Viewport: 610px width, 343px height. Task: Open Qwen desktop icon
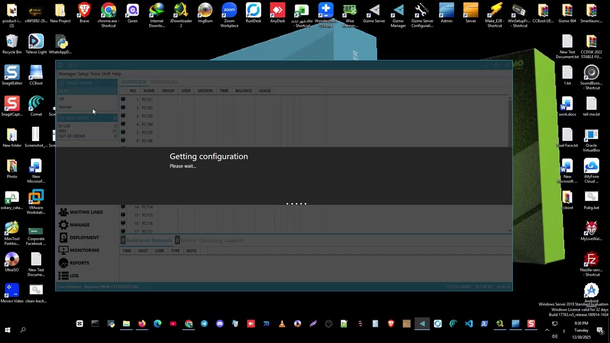(132, 13)
